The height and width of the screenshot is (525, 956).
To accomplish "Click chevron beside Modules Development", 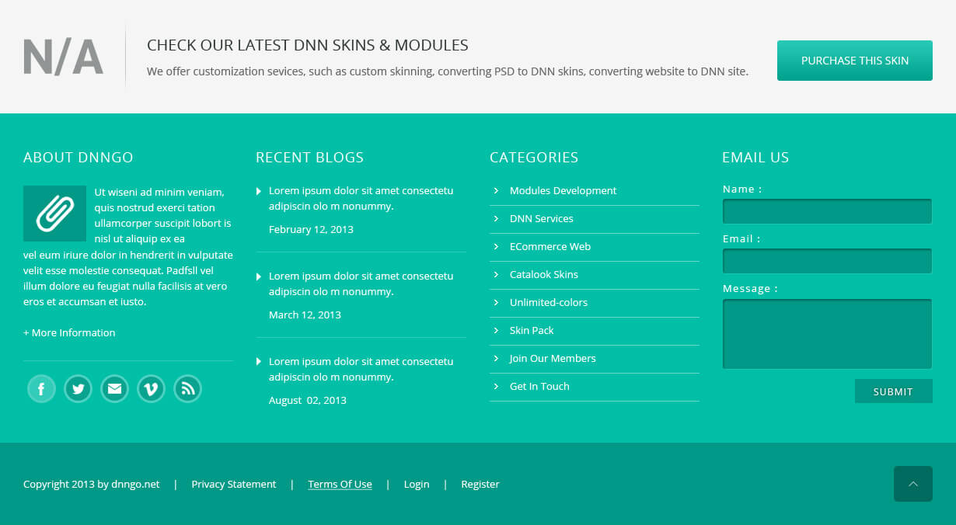I will (x=496, y=190).
